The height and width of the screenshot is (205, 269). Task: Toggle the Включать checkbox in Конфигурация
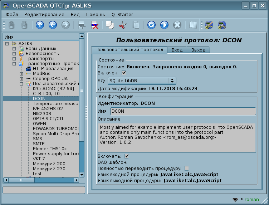127,156
